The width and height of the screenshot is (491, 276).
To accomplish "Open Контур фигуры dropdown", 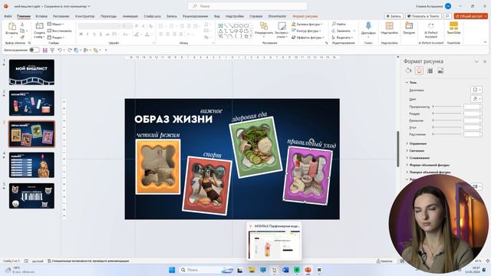I will point(306,31).
